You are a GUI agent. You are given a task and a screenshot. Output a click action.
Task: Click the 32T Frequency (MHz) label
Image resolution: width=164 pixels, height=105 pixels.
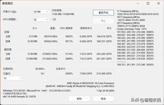click(x=128, y=23)
